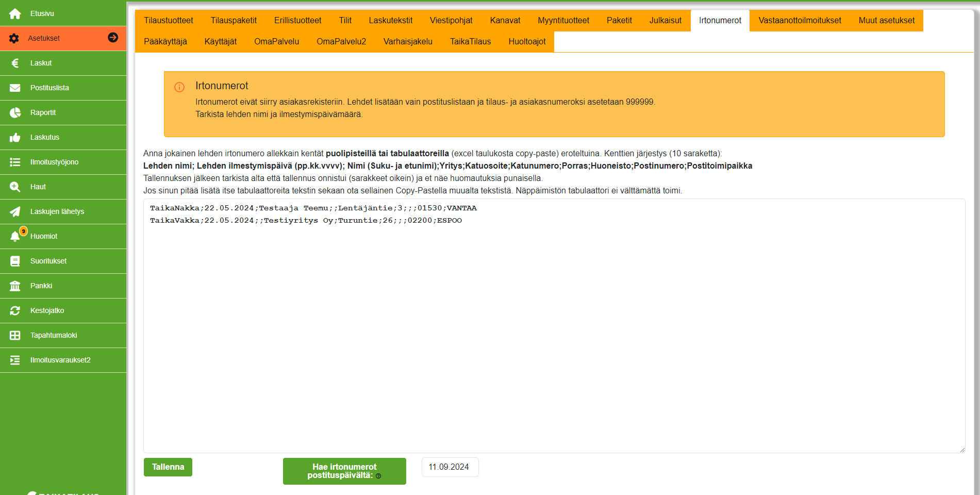980x495 pixels.
Task: Select the Huoltoajot tab
Action: coord(527,42)
